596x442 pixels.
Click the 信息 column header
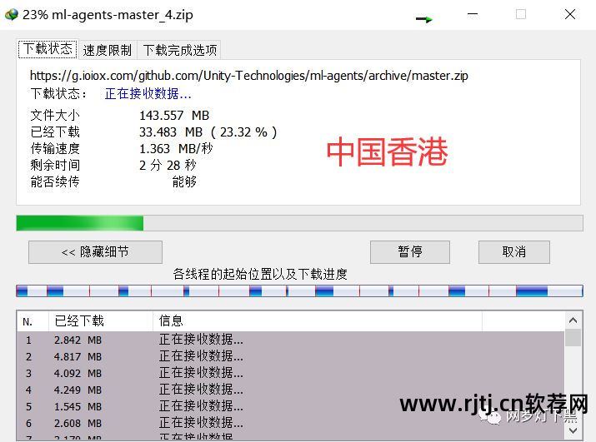(x=318, y=321)
